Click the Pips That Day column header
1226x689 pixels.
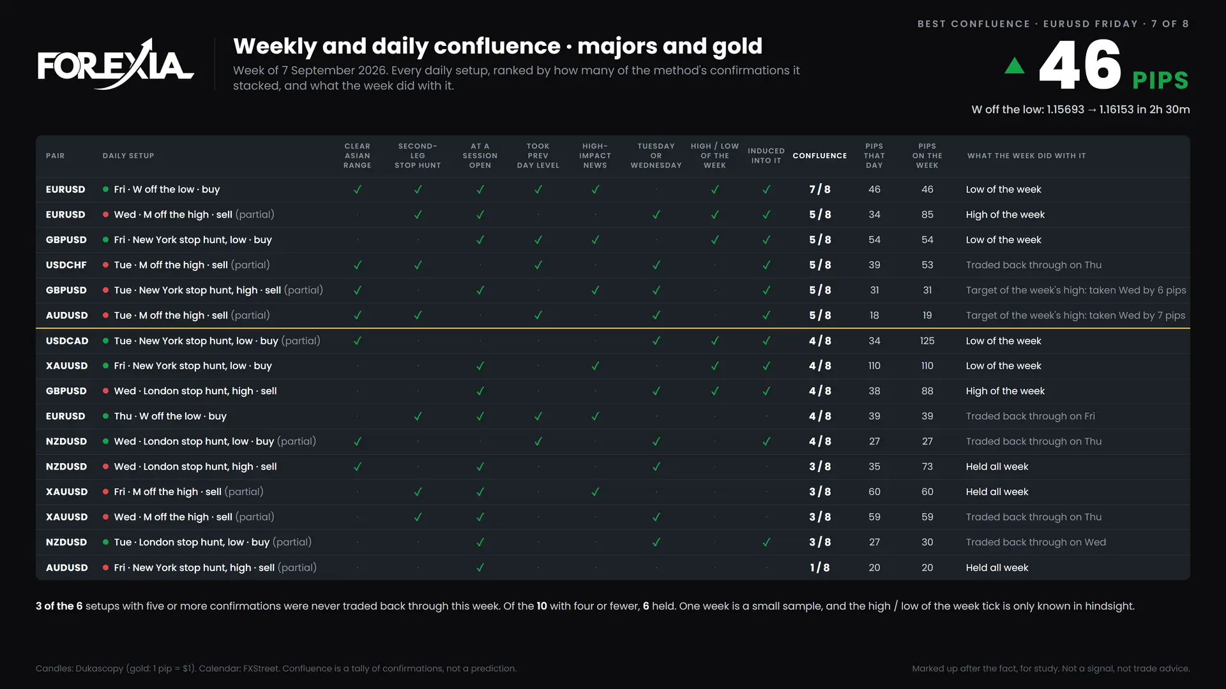click(x=874, y=156)
